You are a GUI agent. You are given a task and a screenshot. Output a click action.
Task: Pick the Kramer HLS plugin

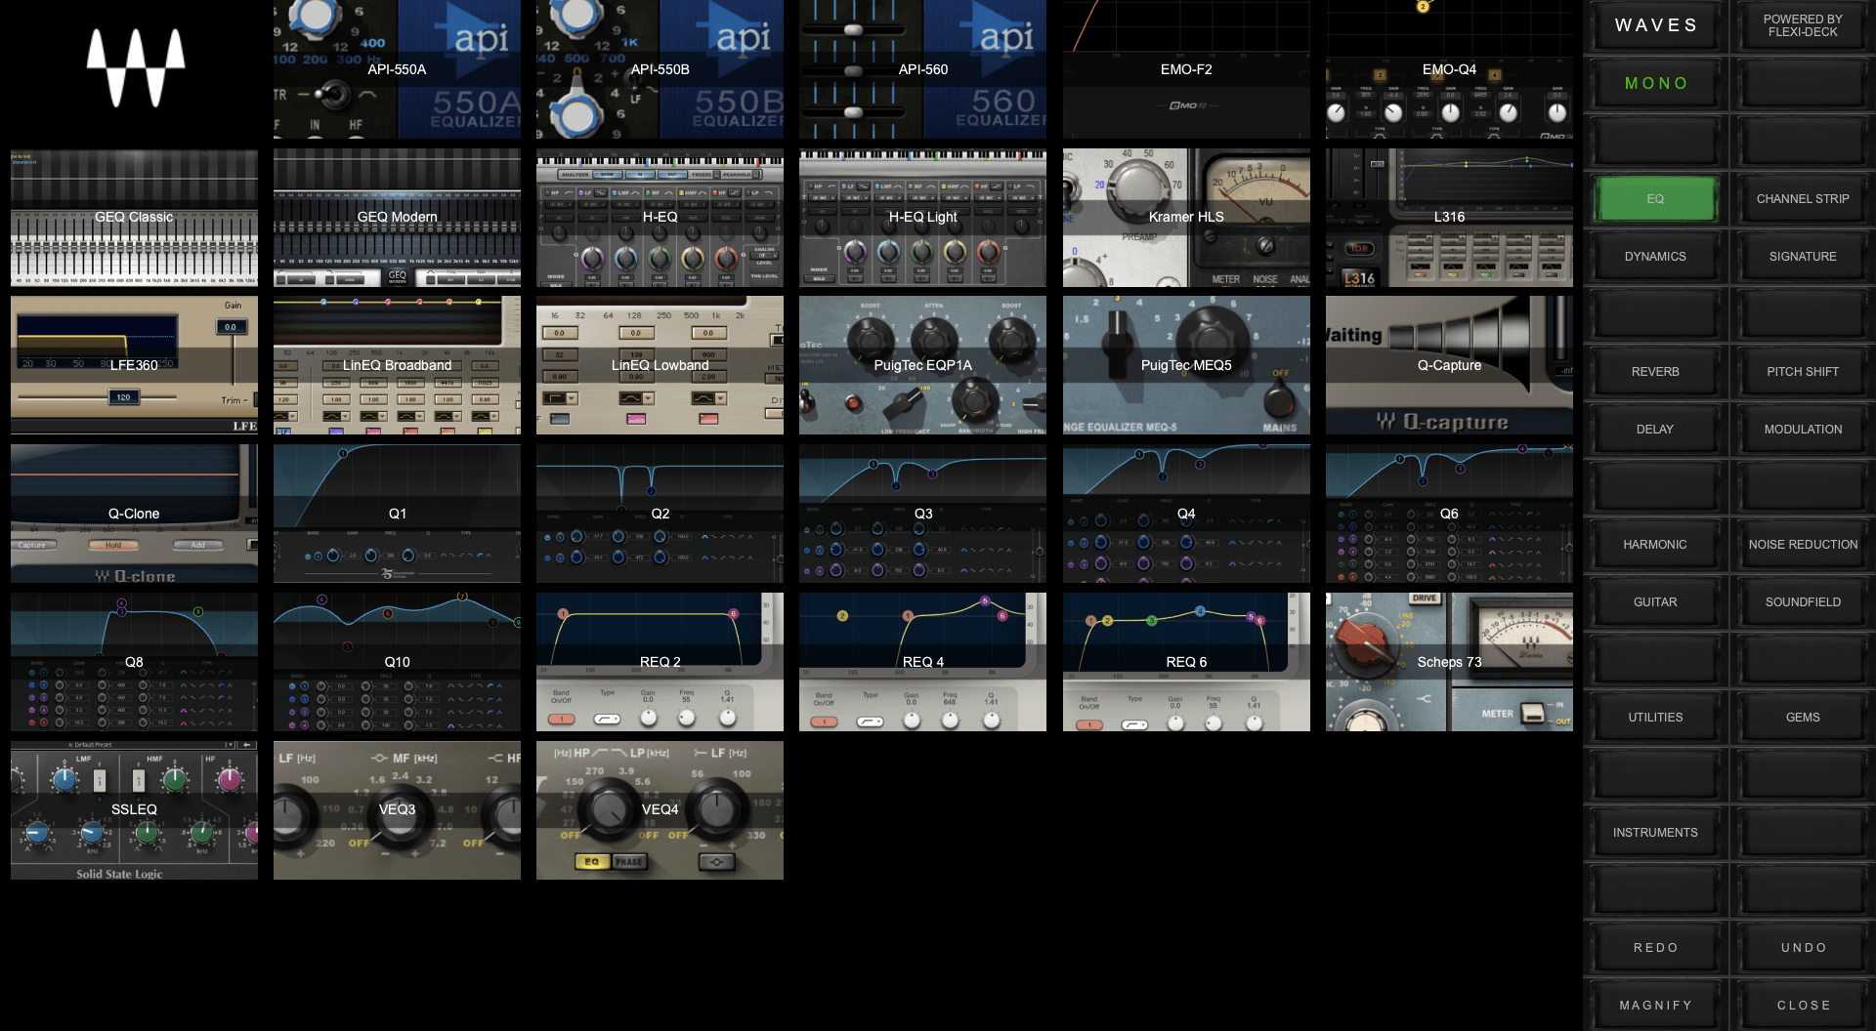(x=1186, y=217)
